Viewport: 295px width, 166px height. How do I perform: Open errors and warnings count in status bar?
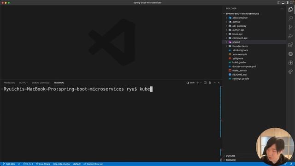coord(28,164)
